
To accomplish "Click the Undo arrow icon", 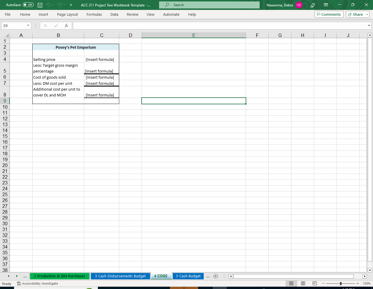I will coord(48,5).
